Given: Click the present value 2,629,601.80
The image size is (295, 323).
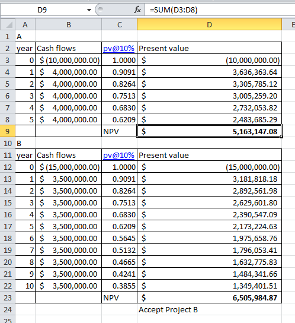Looking at the screenshot, I should tap(209, 202).
